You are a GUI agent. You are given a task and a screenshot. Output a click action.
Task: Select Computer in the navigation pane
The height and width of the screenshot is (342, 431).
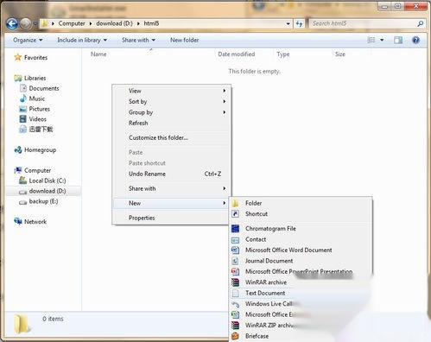click(x=37, y=170)
